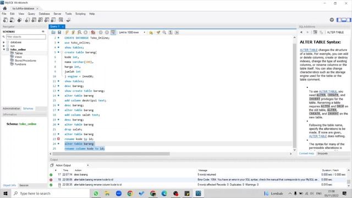Toggle invisible characters display
The height and width of the screenshot is (198, 352).
pos(170,32)
